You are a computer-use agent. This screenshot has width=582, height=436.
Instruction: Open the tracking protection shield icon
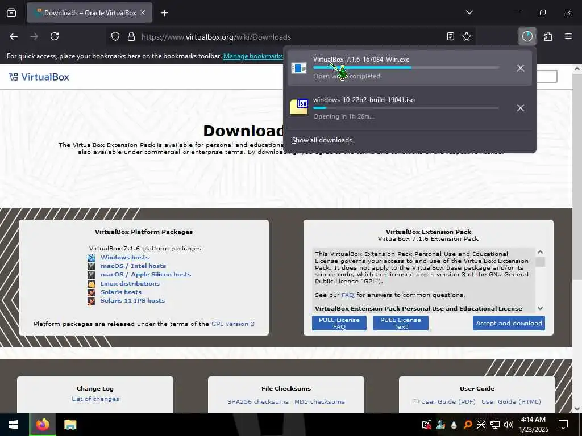tap(115, 37)
